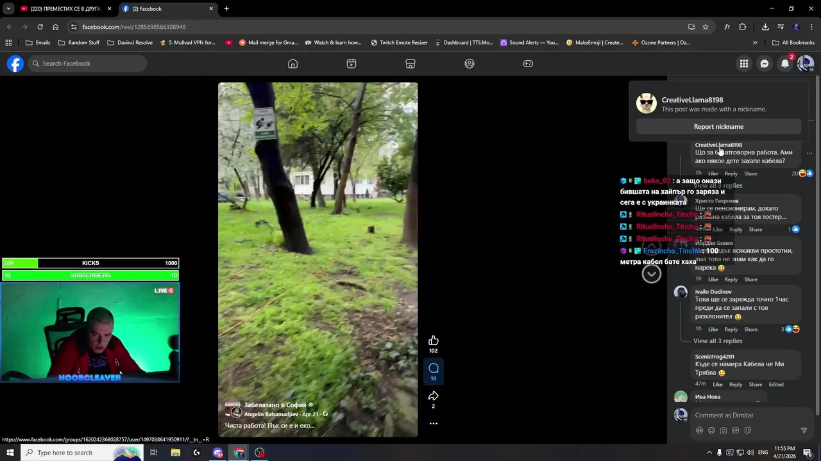Image resolution: width=821 pixels, height=461 pixels.
Task: Open Angelin Balsamadjiev's profile link
Action: click(x=271, y=414)
